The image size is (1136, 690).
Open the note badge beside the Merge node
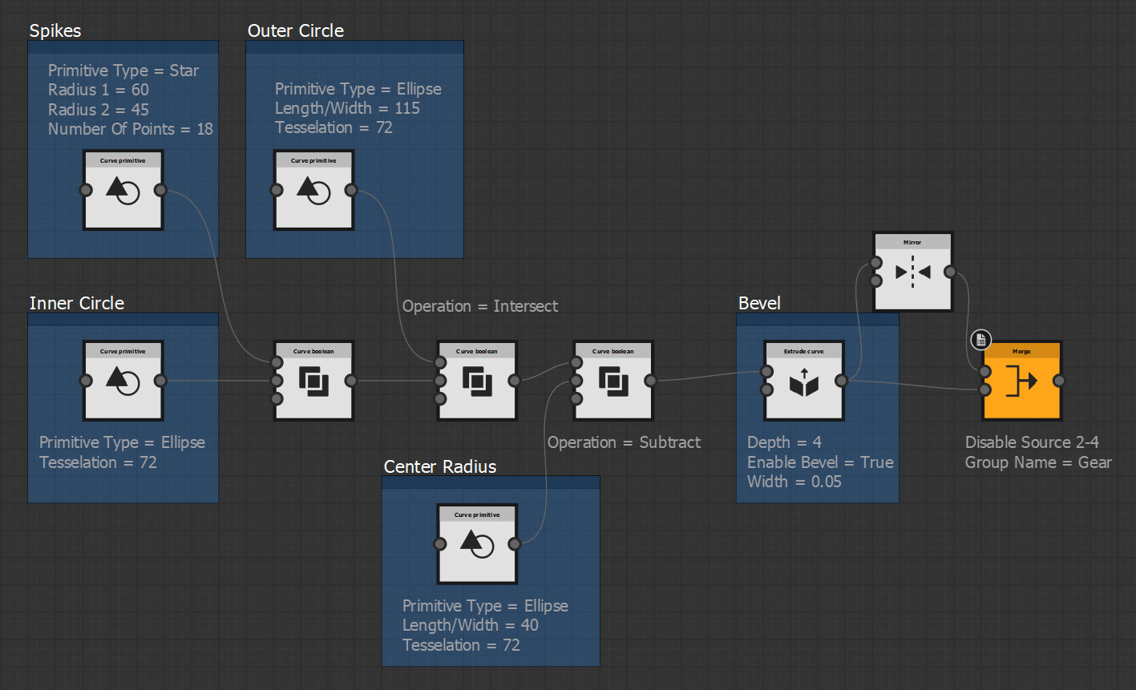(x=980, y=339)
